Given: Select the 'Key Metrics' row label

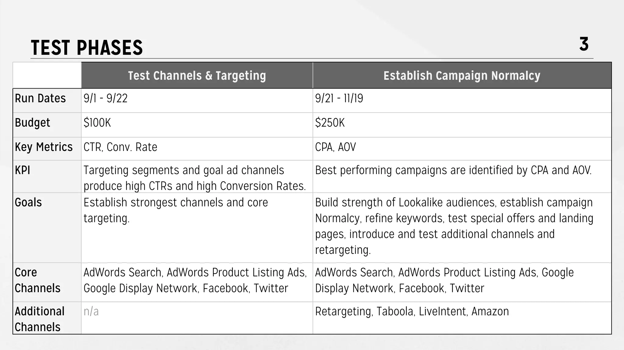Looking at the screenshot, I should (44, 147).
